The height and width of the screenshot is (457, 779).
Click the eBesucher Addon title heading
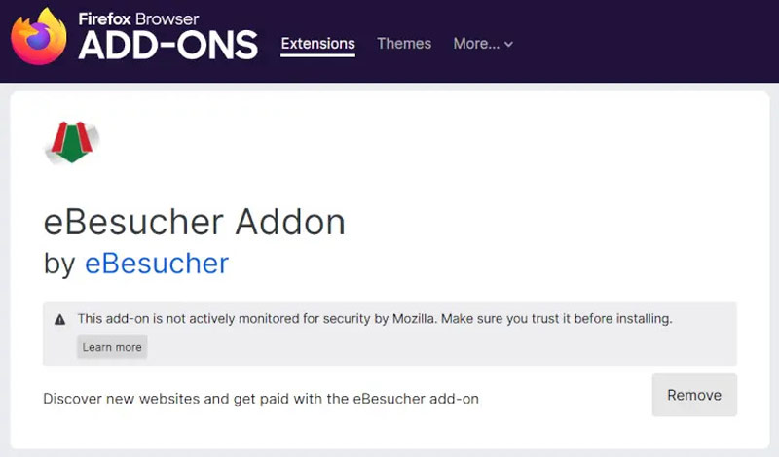(x=194, y=222)
